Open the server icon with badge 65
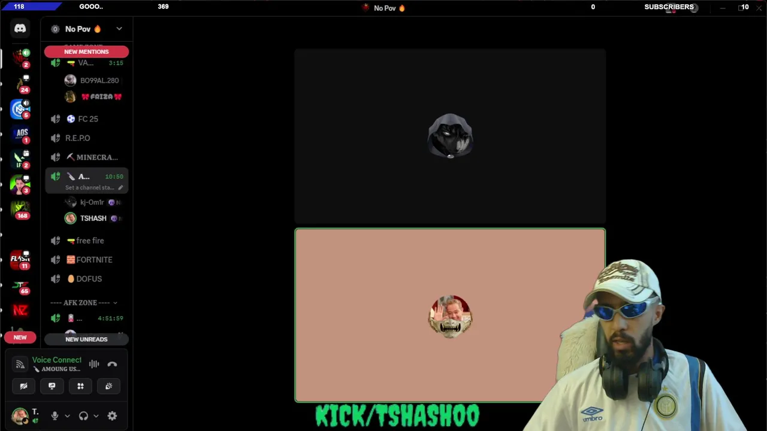This screenshot has width=767, height=431. pyautogui.click(x=20, y=286)
